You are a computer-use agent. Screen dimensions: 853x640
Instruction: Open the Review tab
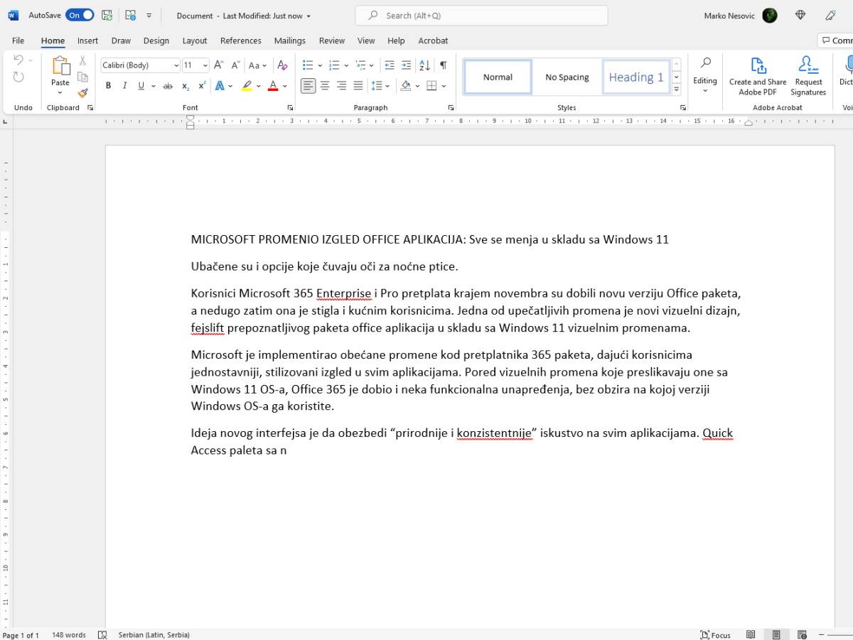click(331, 40)
